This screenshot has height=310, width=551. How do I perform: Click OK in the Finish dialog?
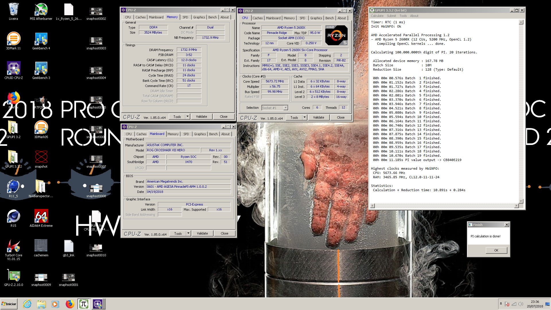pyautogui.click(x=496, y=250)
